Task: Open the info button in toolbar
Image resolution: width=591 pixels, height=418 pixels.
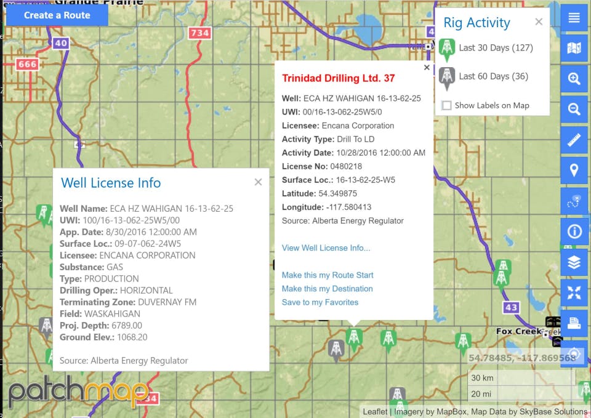Action: pos(574,231)
